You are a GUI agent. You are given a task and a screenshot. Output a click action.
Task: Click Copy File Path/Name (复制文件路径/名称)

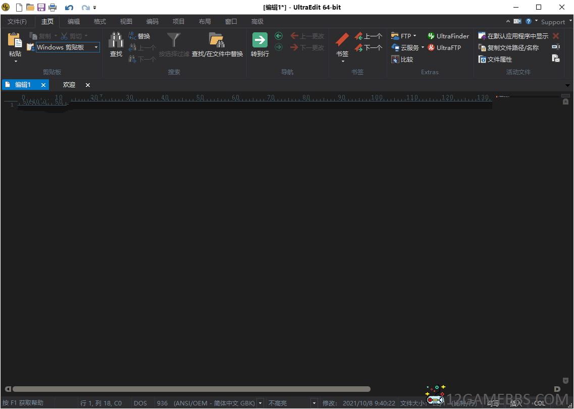(508, 47)
